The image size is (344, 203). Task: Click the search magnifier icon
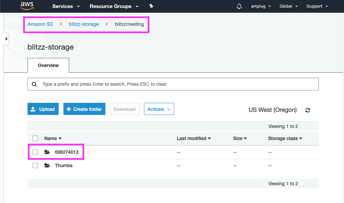(x=34, y=84)
